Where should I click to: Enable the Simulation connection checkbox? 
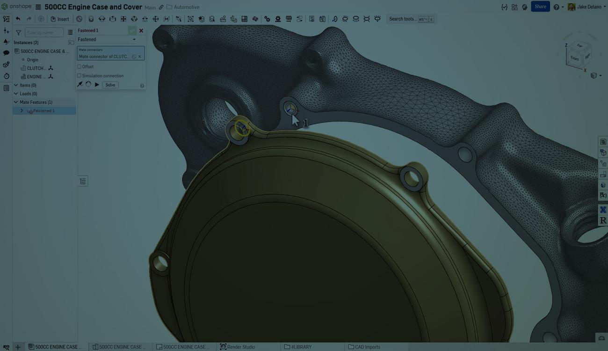[79, 75]
